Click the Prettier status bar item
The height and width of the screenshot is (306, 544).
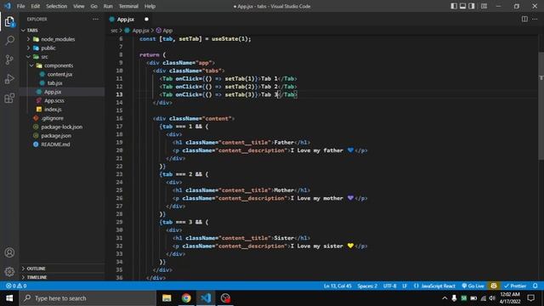pyautogui.click(x=515, y=286)
